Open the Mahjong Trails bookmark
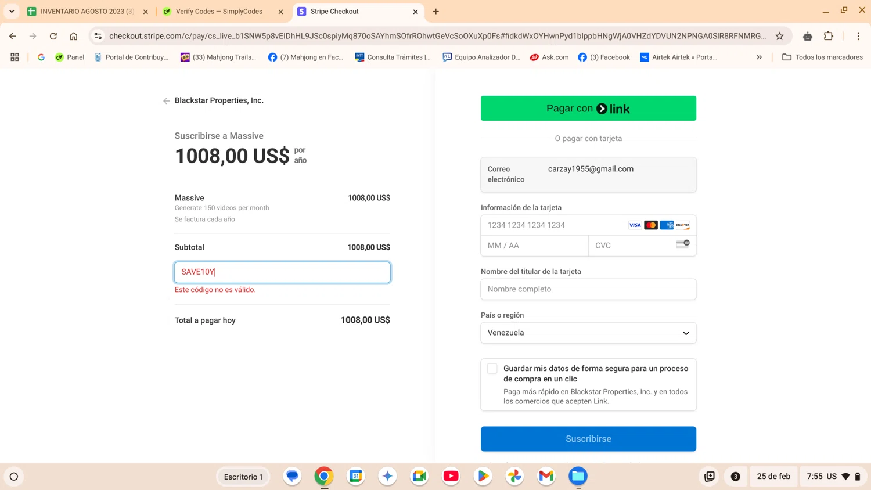This screenshot has width=871, height=490. pos(218,57)
